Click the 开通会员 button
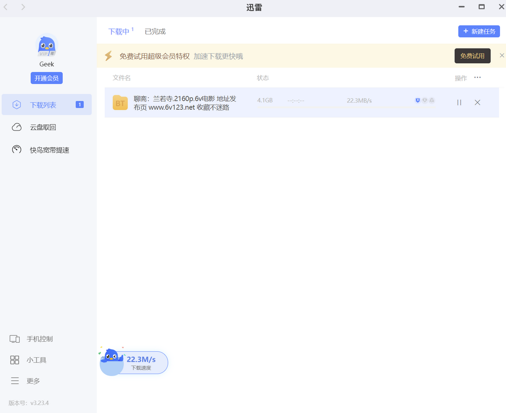The height and width of the screenshot is (413, 506). click(x=47, y=78)
